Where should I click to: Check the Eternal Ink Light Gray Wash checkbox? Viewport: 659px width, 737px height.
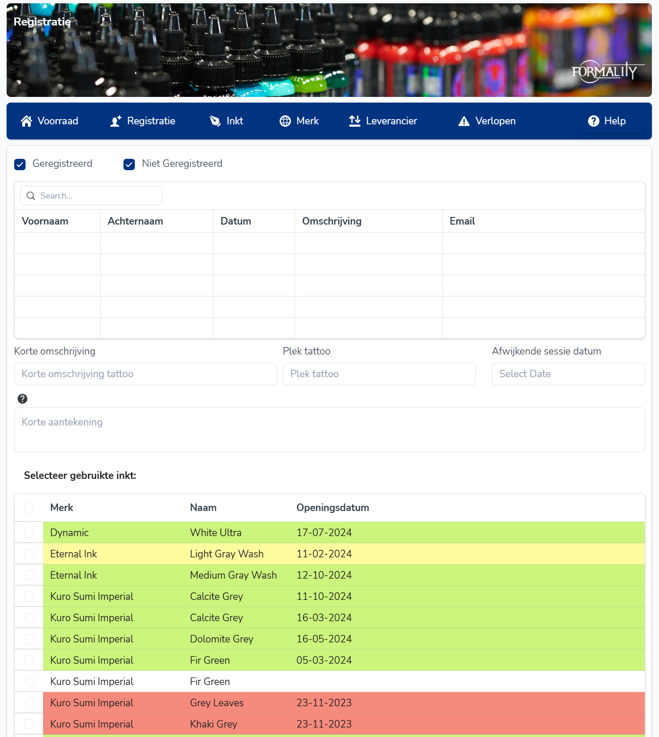pyautogui.click(x=29, y=554)
